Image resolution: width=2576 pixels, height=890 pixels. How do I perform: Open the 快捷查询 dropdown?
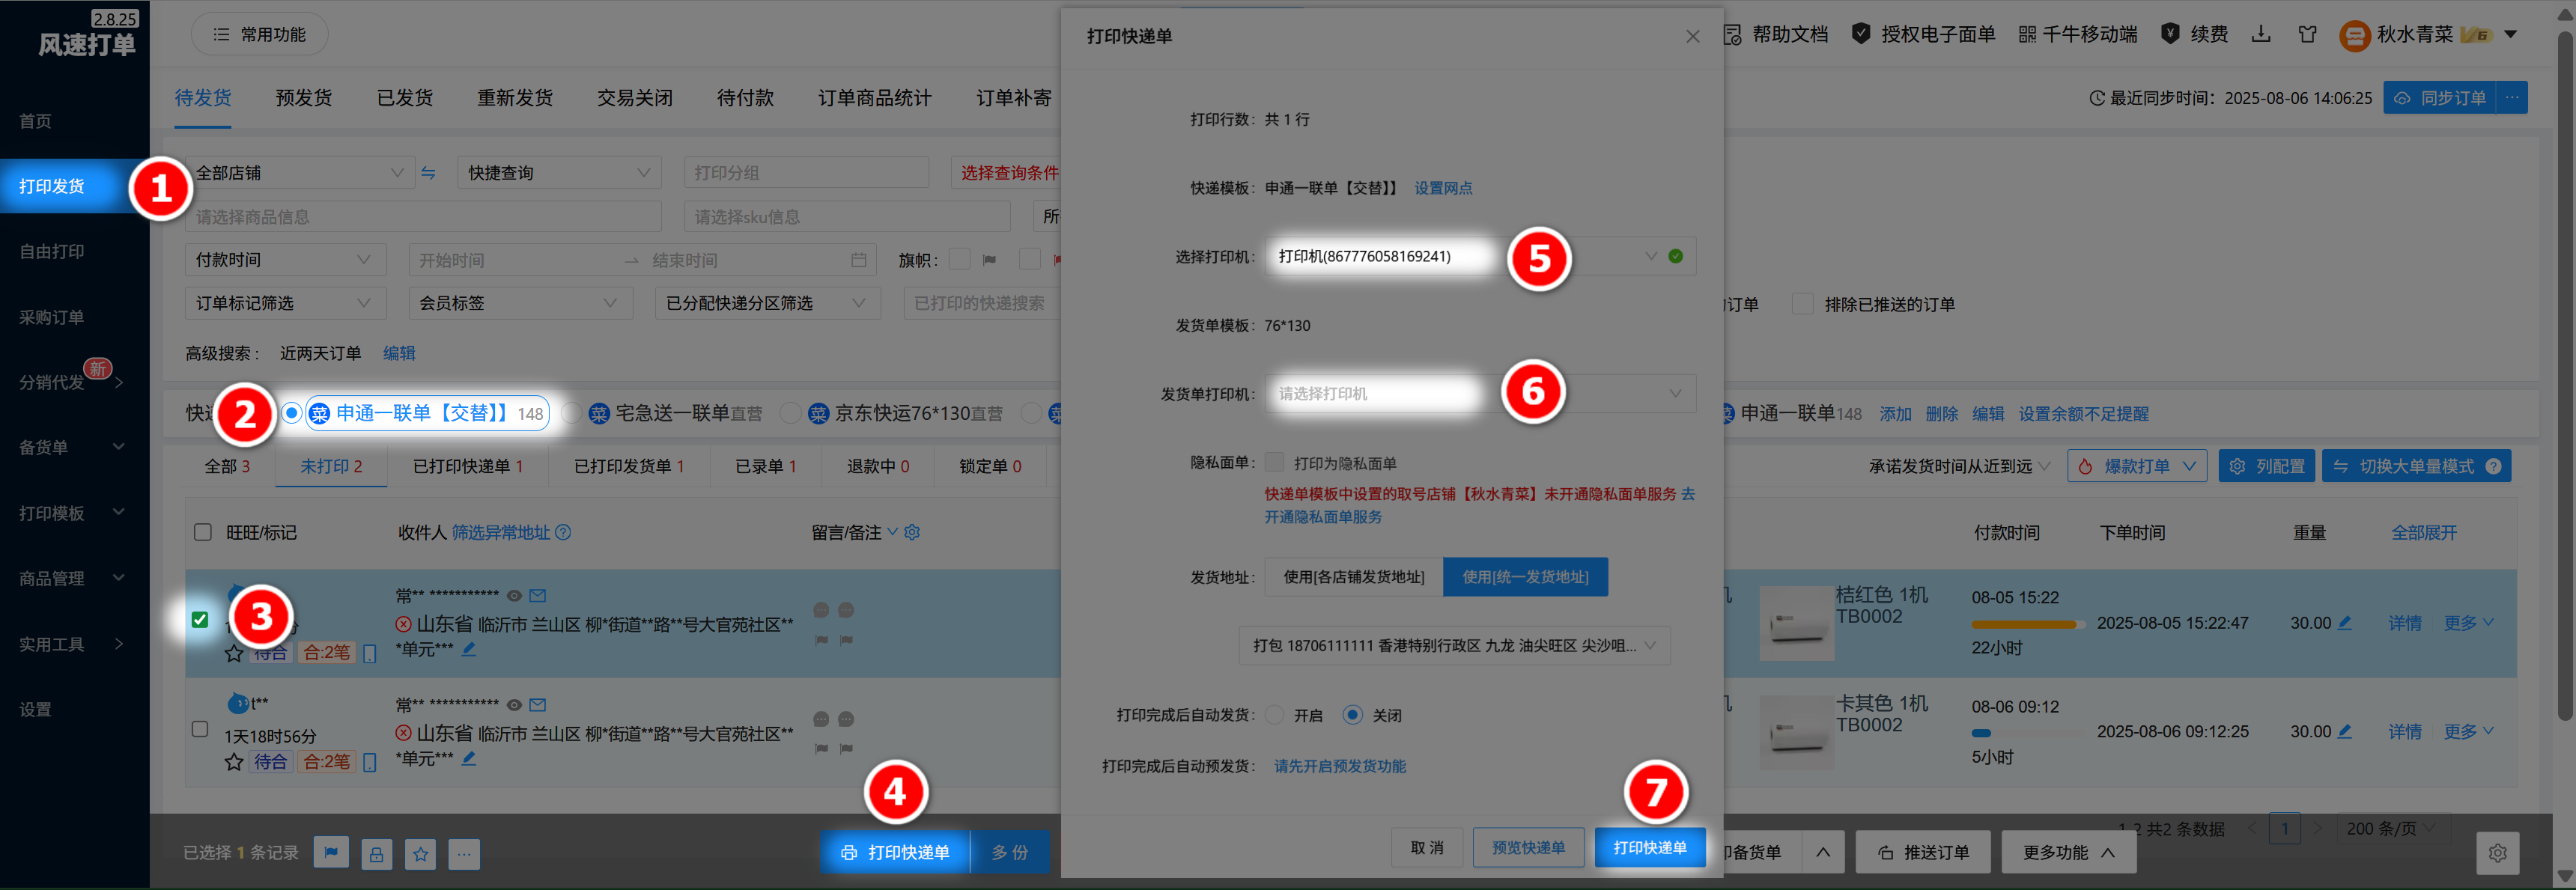click(x=559, y=173)
